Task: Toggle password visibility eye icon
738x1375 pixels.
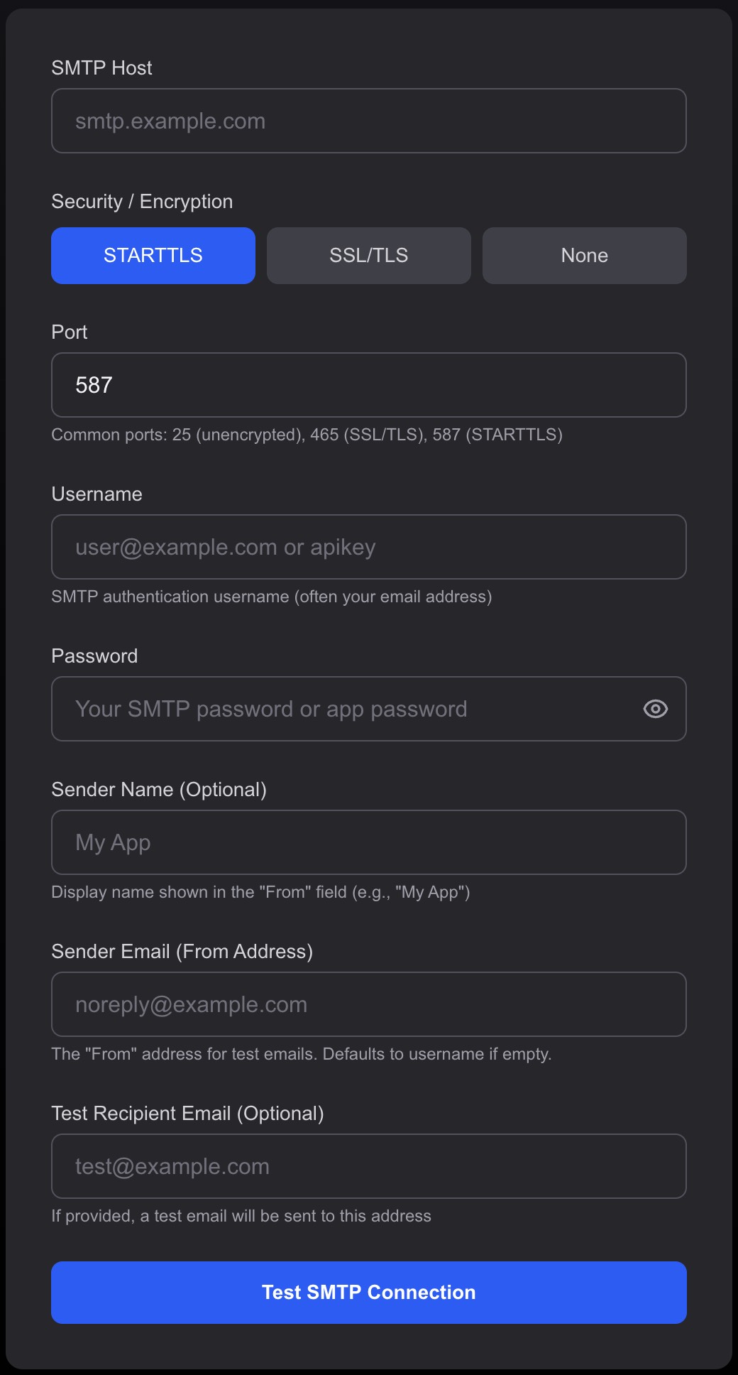Action: [x=655, y=709]
